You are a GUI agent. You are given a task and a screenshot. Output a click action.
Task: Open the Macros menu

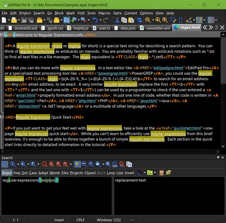[104, 13]
